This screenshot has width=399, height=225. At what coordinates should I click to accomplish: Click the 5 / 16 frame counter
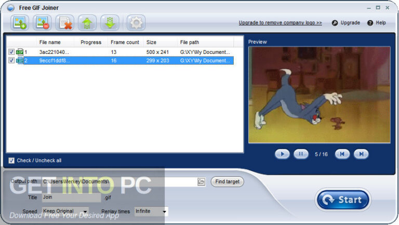coord(321,154)
